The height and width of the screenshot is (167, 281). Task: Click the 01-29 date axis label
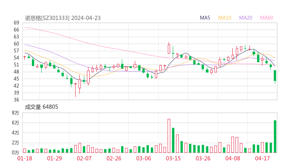coord(54,158)
